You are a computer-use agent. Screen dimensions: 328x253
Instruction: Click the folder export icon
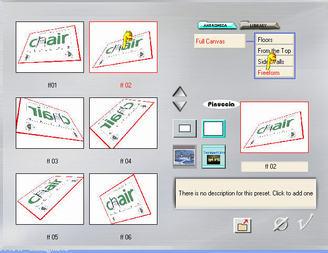[x=242, y=225]
